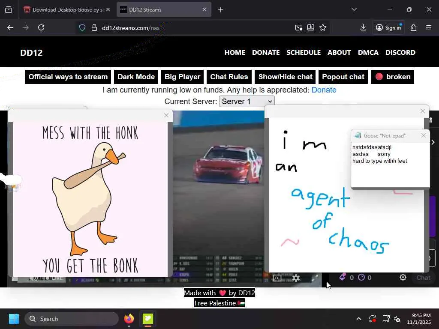Viewport: 439px width, 329px height.
Task: Open Firefox from the taskbar
Action: click(129, 319)
